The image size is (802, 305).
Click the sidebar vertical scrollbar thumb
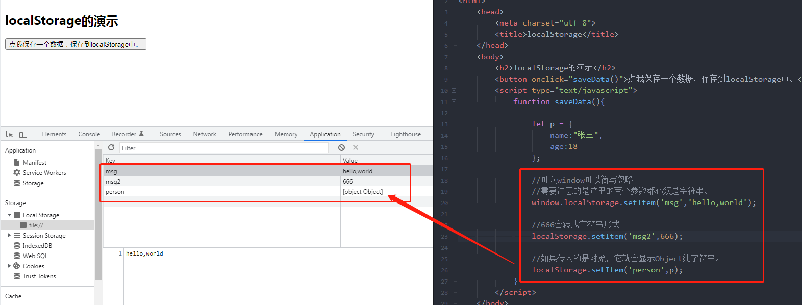click(98, 214)
